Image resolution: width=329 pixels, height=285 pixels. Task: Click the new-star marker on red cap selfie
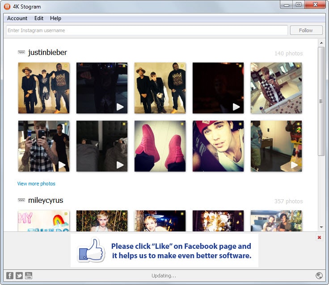240,124
